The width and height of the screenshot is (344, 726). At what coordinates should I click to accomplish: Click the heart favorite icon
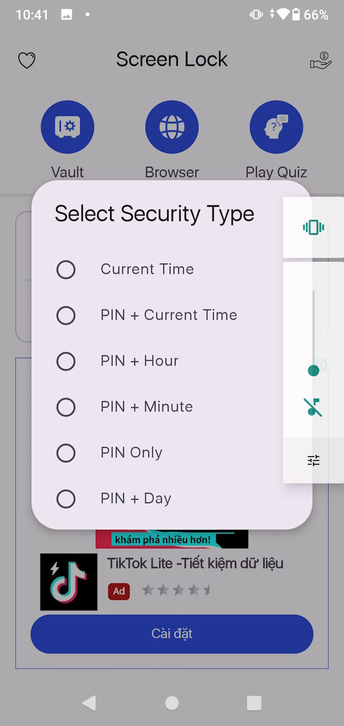26,60
